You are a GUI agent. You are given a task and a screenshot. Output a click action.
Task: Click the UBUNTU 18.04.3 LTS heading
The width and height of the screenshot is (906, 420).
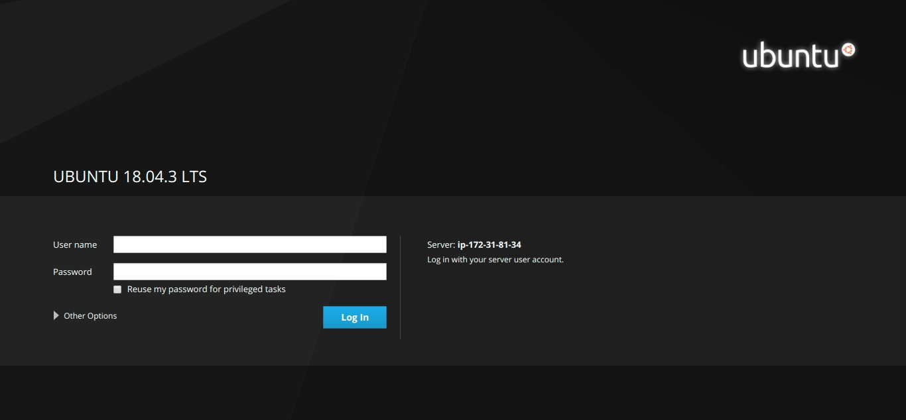pyautogui.click(x=130, y=177)
